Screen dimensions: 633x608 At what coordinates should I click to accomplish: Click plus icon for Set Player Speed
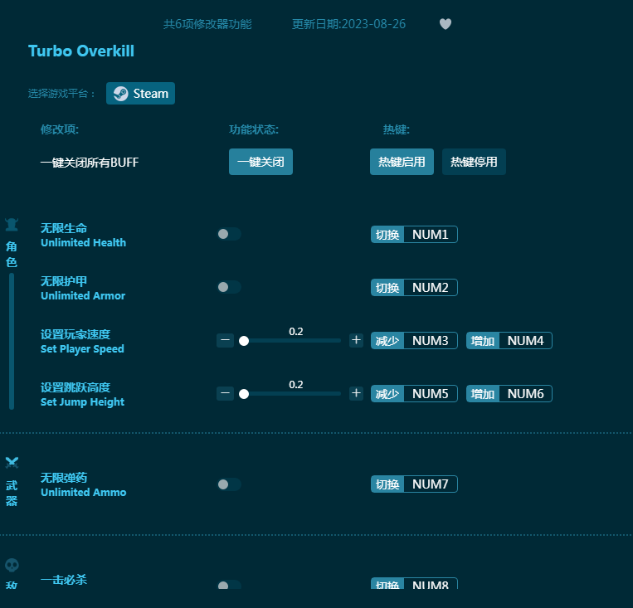[x=356, y=340]
